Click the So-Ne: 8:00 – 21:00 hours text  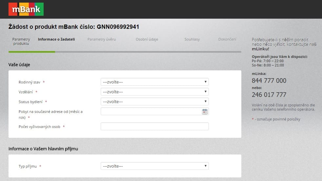268,65
